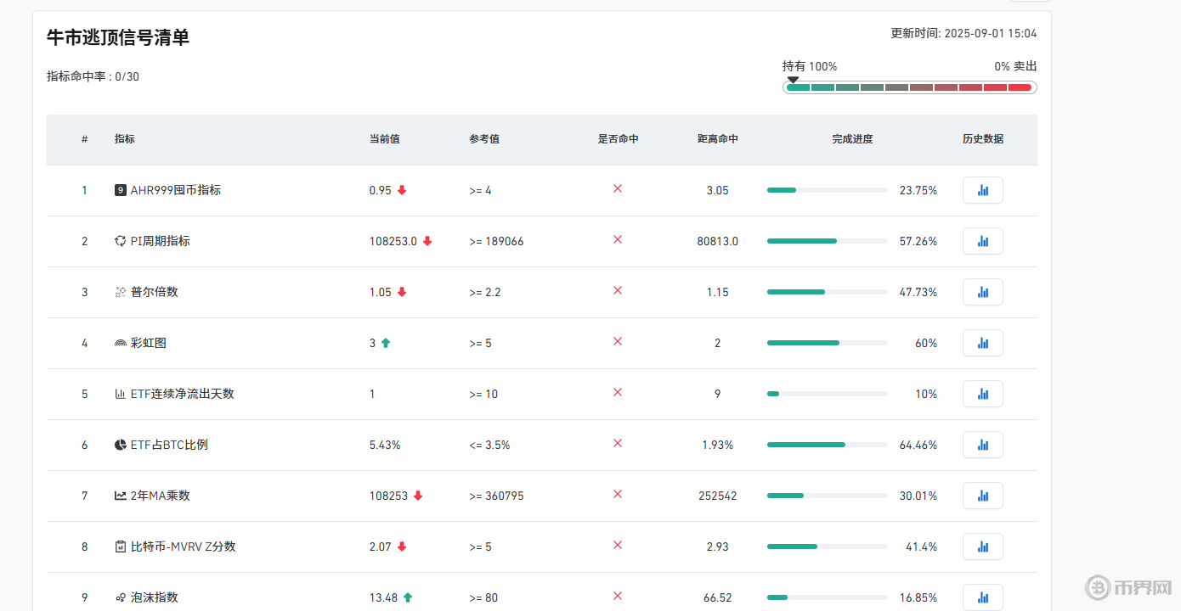This screenshot has width=1181, height=611.
Task: Click the 历史数据 column header
Action: coord(982,139)
